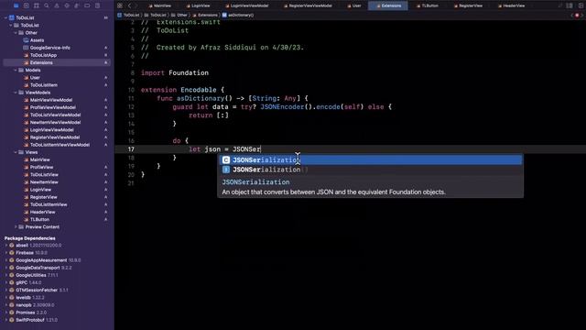Switch to the LoginView editor tab
586x330 pixels.
click(x=198, y=5)
